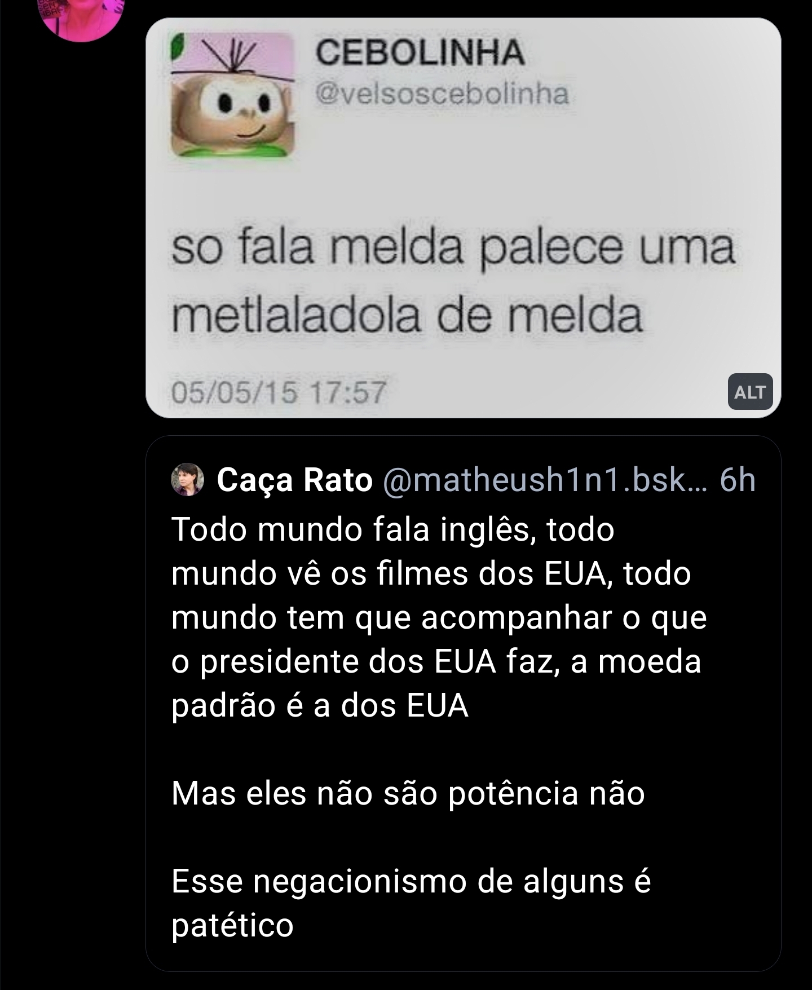Click the 'metlaladola de melda' text line
This screenshot has width=812, height=990.
tap(407, 316)
